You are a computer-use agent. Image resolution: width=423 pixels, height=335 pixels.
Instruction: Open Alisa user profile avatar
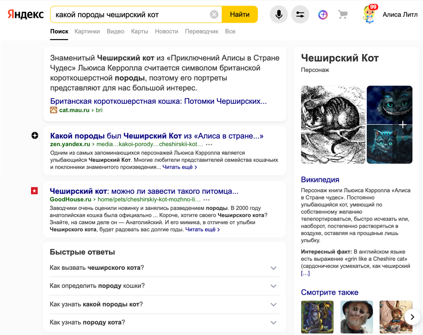pyautogui.click(x=370, y=14)
